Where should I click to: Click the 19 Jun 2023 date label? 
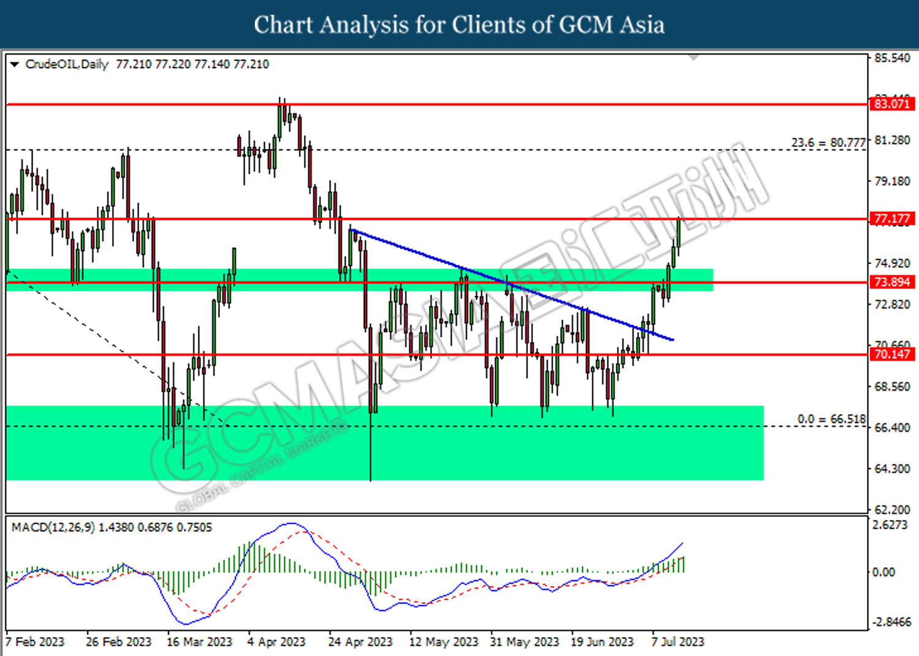click(x=602, y=642)
